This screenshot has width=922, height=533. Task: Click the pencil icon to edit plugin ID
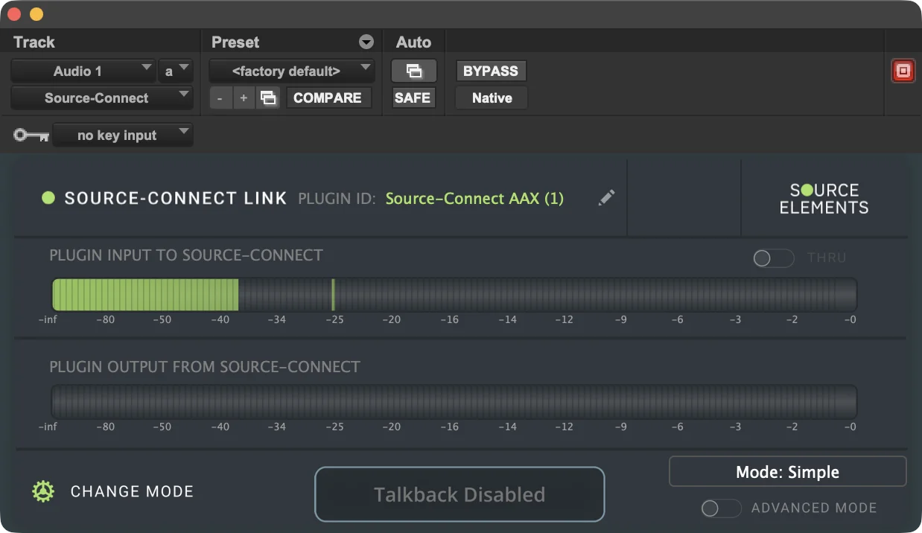pyautogui.click(x=607, y=198)
